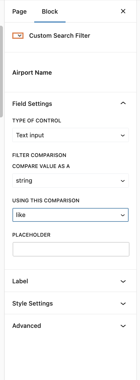Click the chevron icon beside Label
The image size is (140, 380).
[x=123, y=281]
